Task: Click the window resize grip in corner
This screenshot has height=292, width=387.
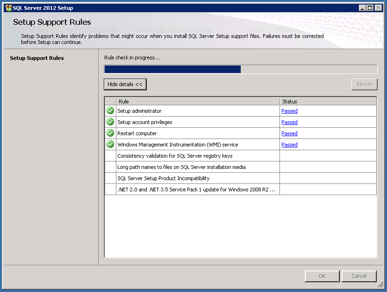Action: coord(380,285)
